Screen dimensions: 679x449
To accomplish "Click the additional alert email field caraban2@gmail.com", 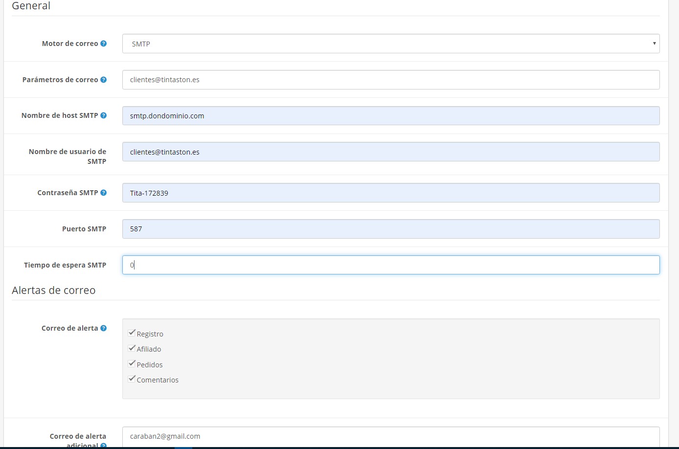I will click(x=391, y=437).
